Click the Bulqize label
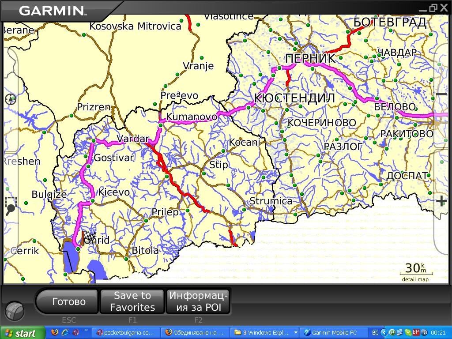The image size is (452, 339). (49, 195)
